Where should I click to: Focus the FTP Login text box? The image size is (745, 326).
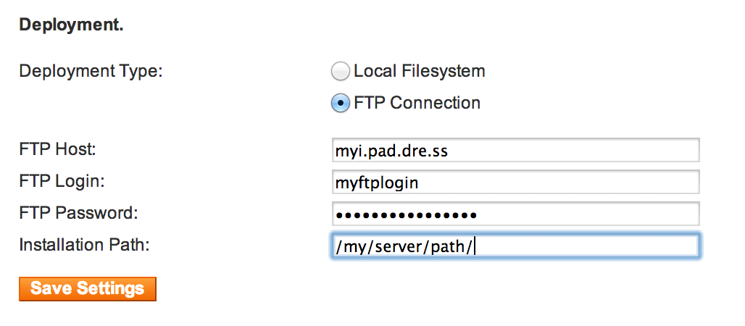pyautogui.click(x=515, y=183)
